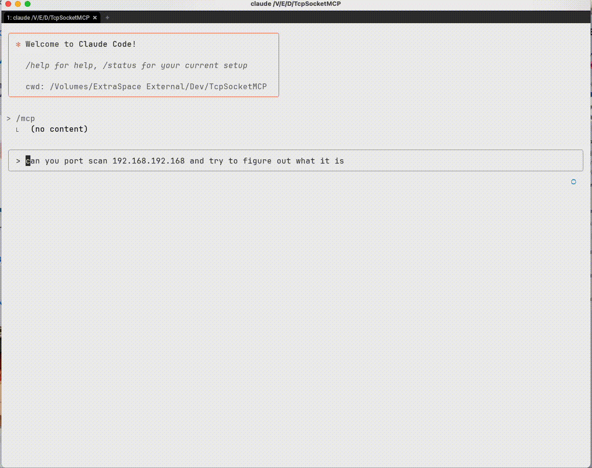Click into the prompt input field
This screenshot has height=468, width=592.
pyautogui.click(x=296, y=161)
